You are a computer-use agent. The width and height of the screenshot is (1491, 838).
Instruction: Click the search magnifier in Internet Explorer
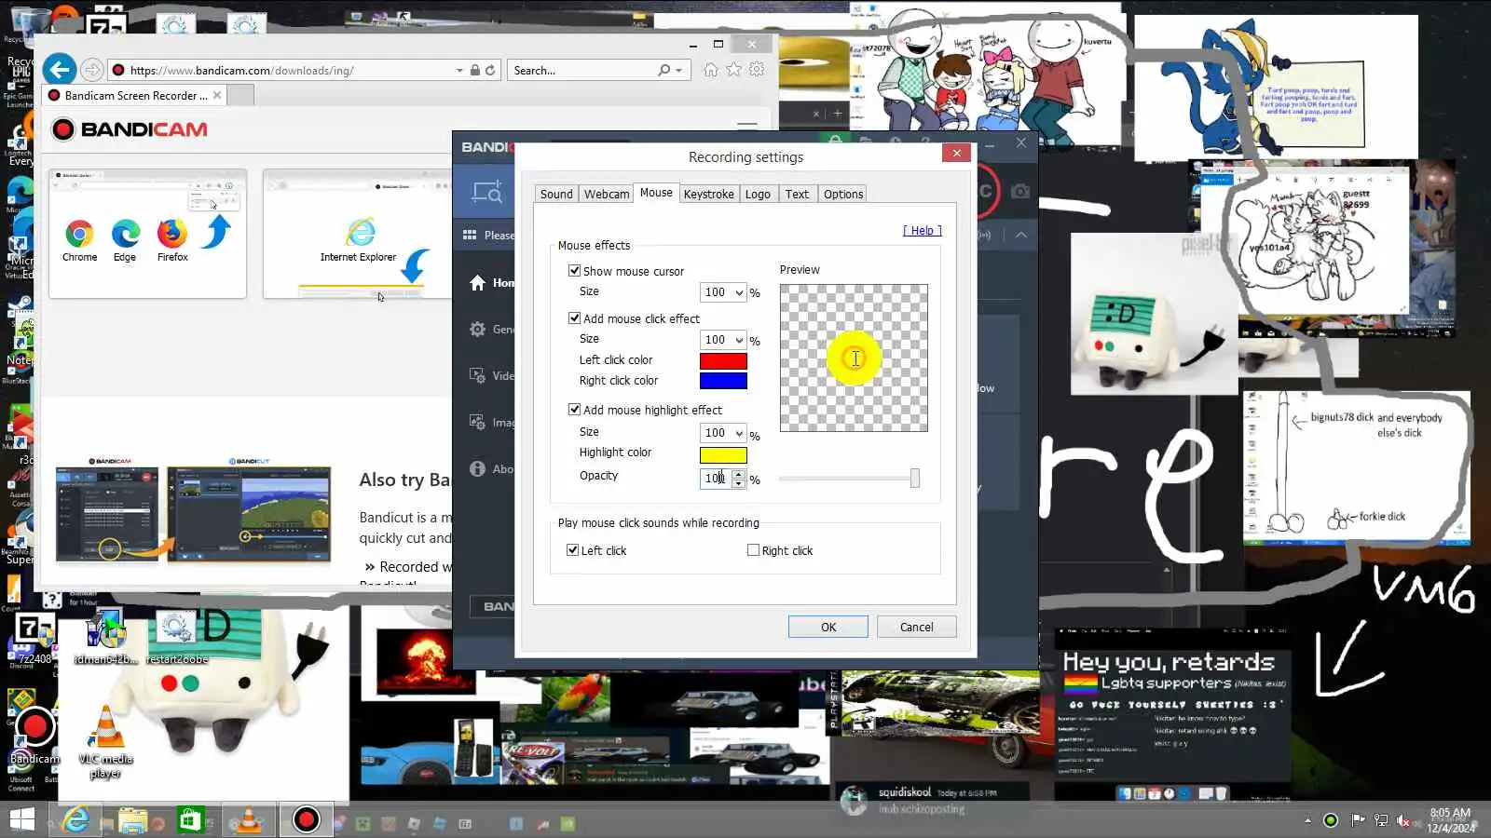click(663, 70)
